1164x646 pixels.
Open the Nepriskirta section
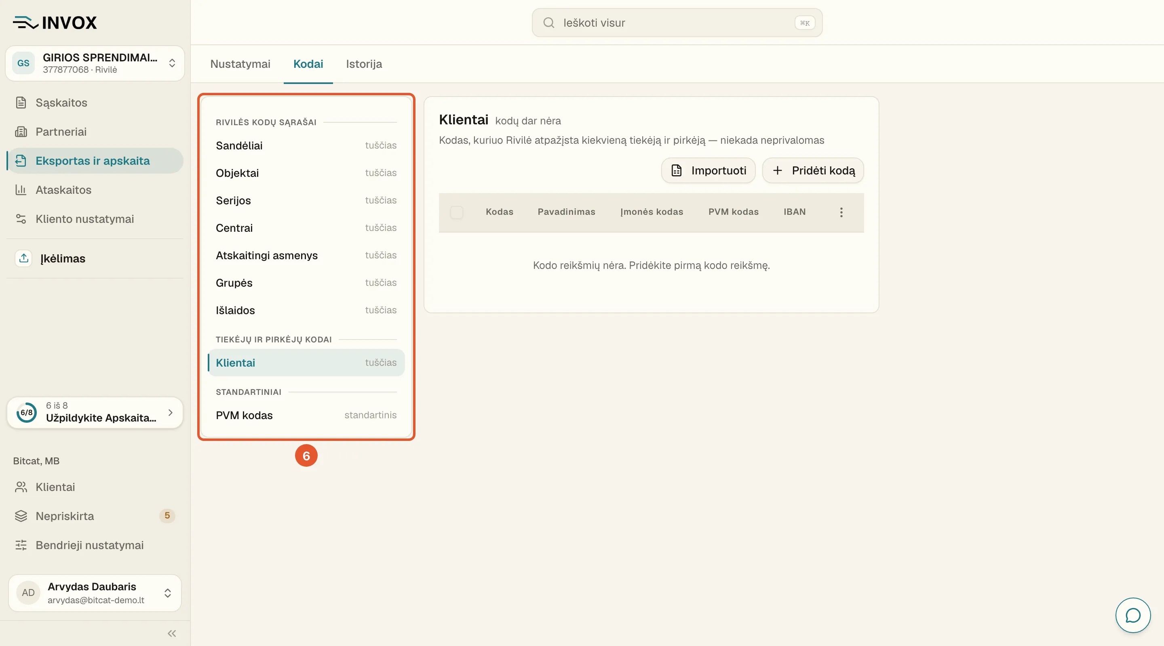pos(95,516)
